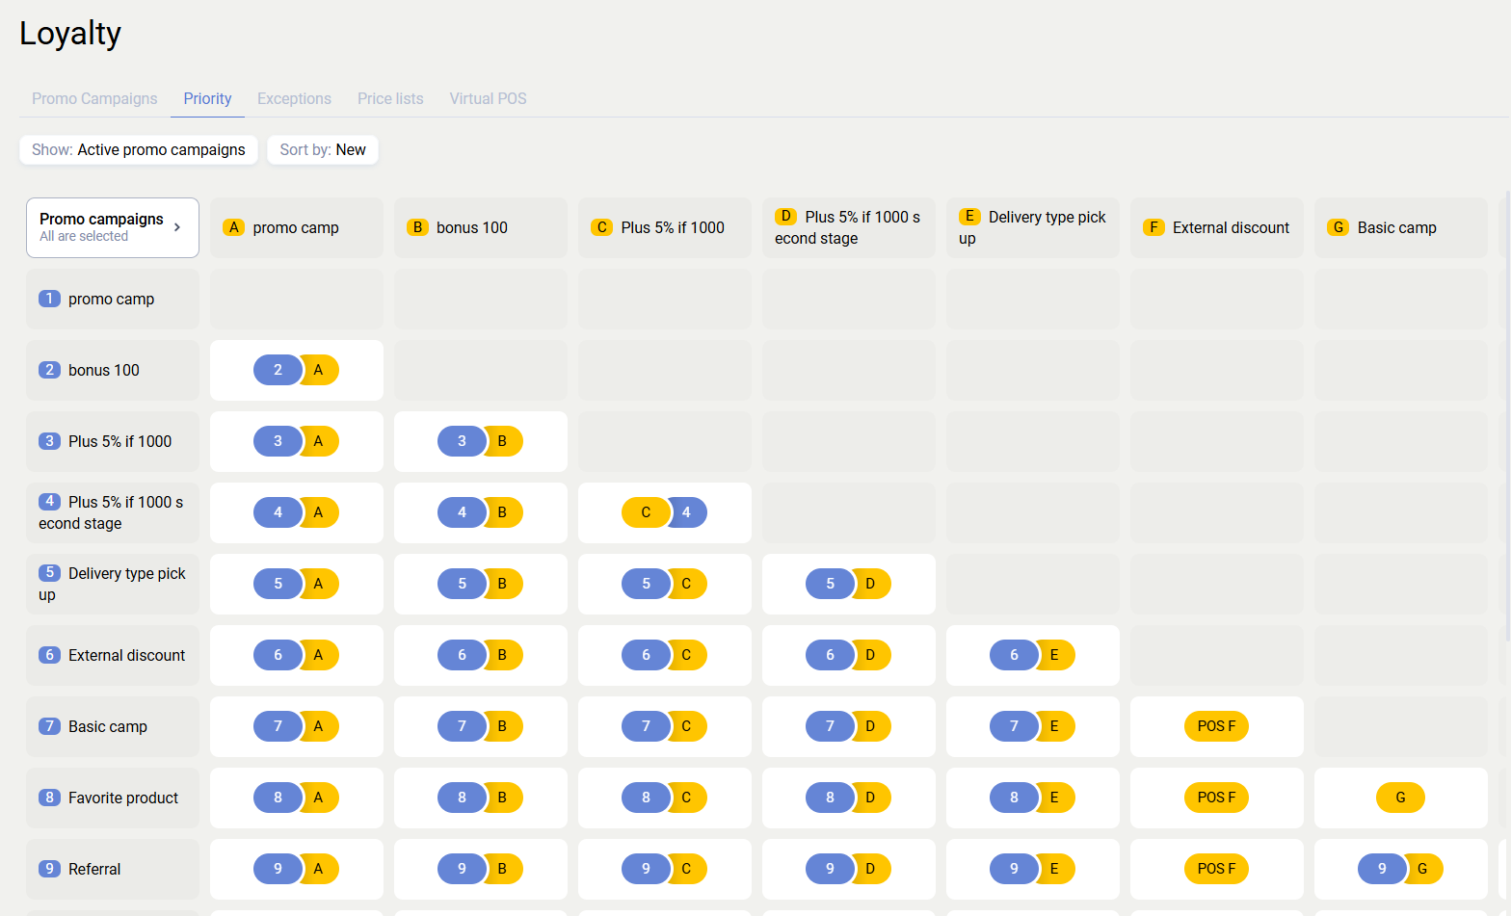
Task: Open the Show Active promo campaigns filter
Action: click(x=139, y=150)
